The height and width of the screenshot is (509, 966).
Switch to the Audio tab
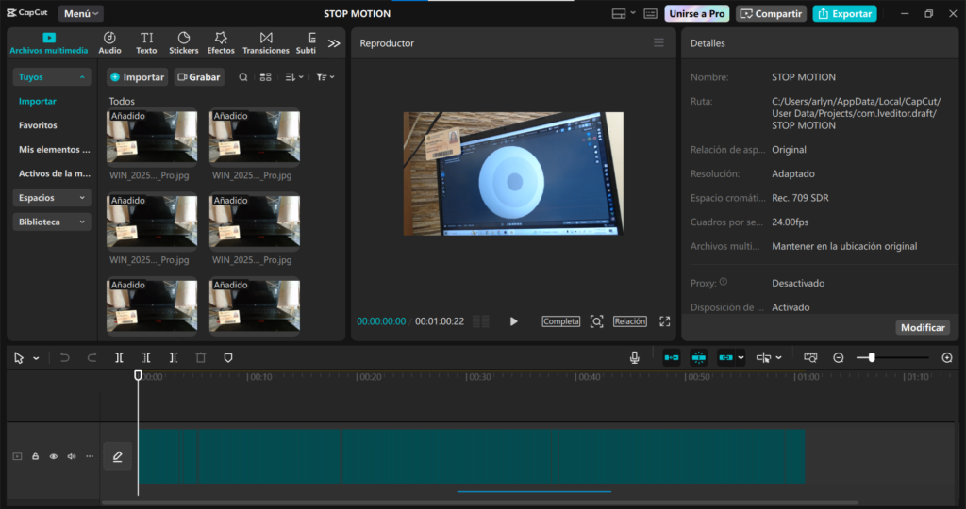coord(109,42)
